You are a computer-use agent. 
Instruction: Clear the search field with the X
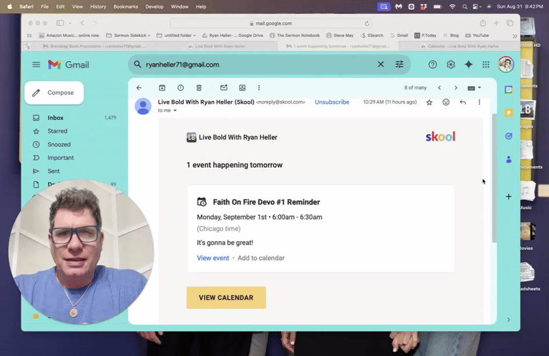[x=381, y=64]
